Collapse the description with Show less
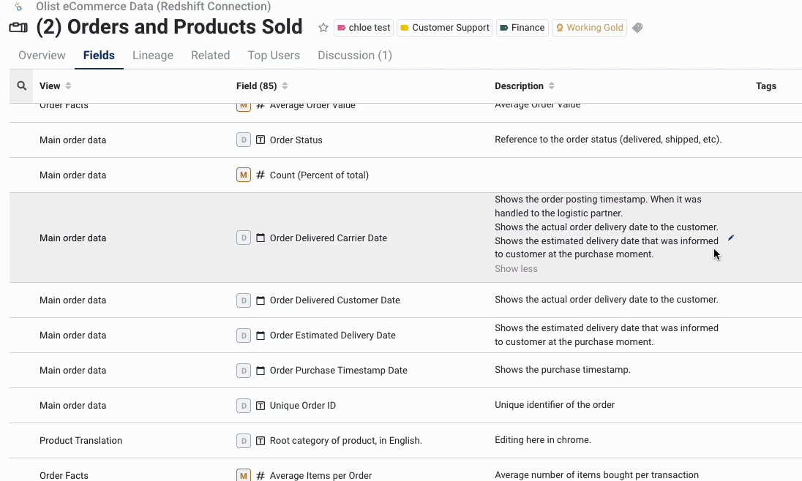 click(516, 269)
